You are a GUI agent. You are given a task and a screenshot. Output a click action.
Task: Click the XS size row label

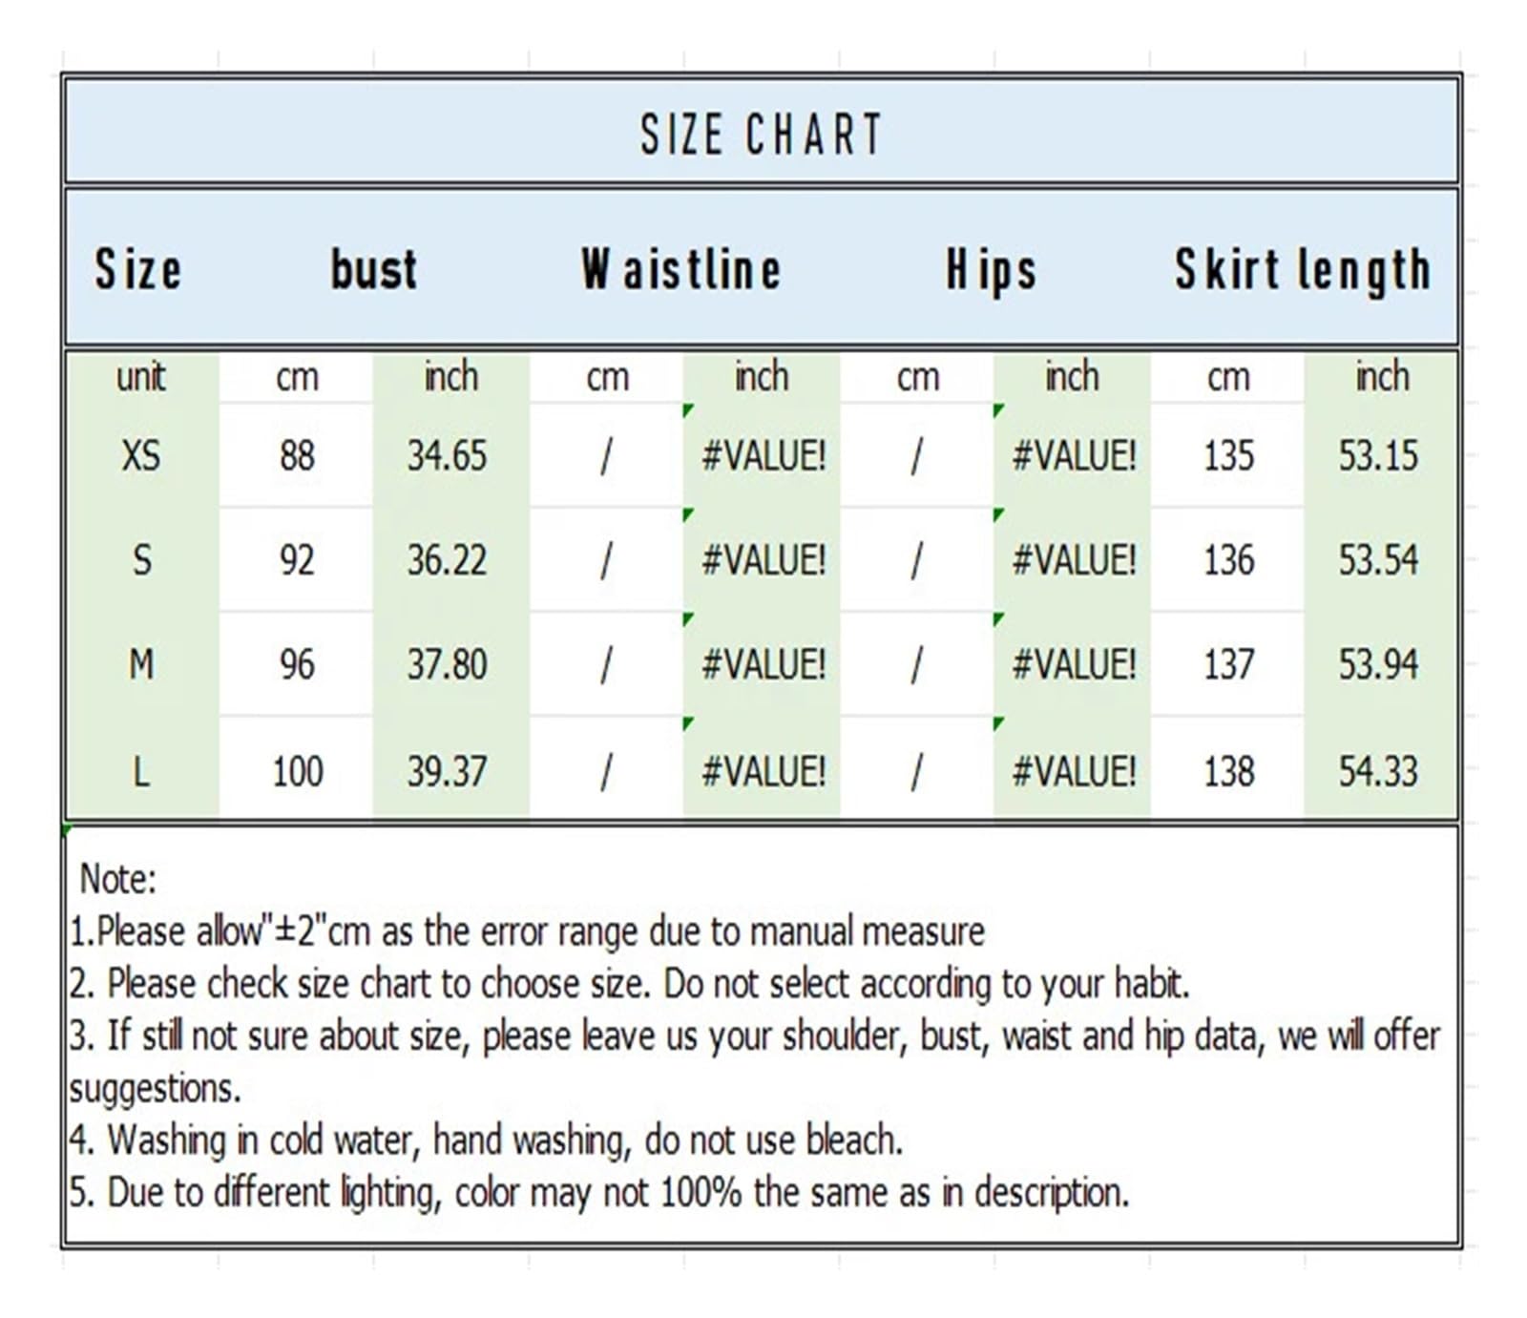coord(141,455)
